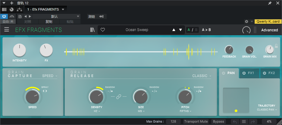Click the 对照 compare button

(28, 22)
